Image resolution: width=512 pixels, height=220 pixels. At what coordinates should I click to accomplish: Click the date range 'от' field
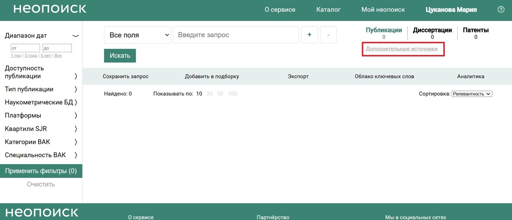(x=25, y=48)
